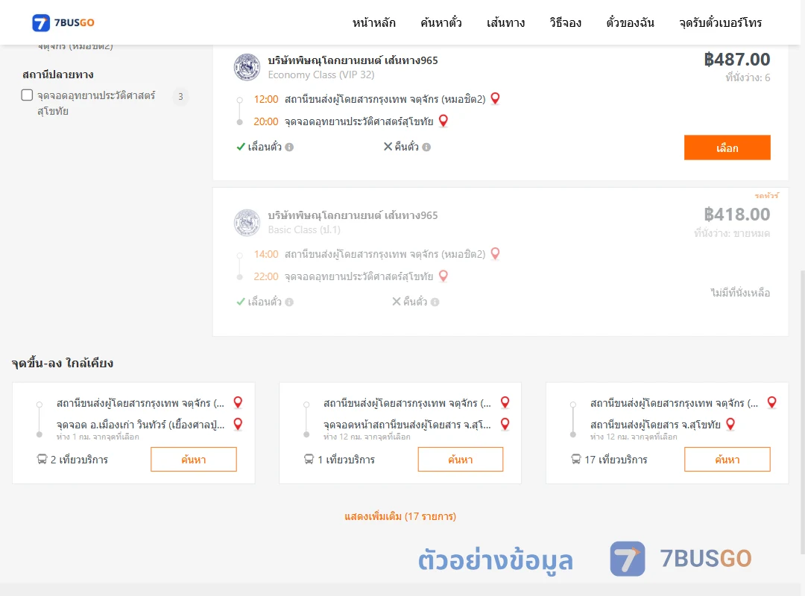Click the จุดขึ้น-ลง ใกล้เคียง heading
This screenshot has width=805, height=596.
tap(63, 363)
